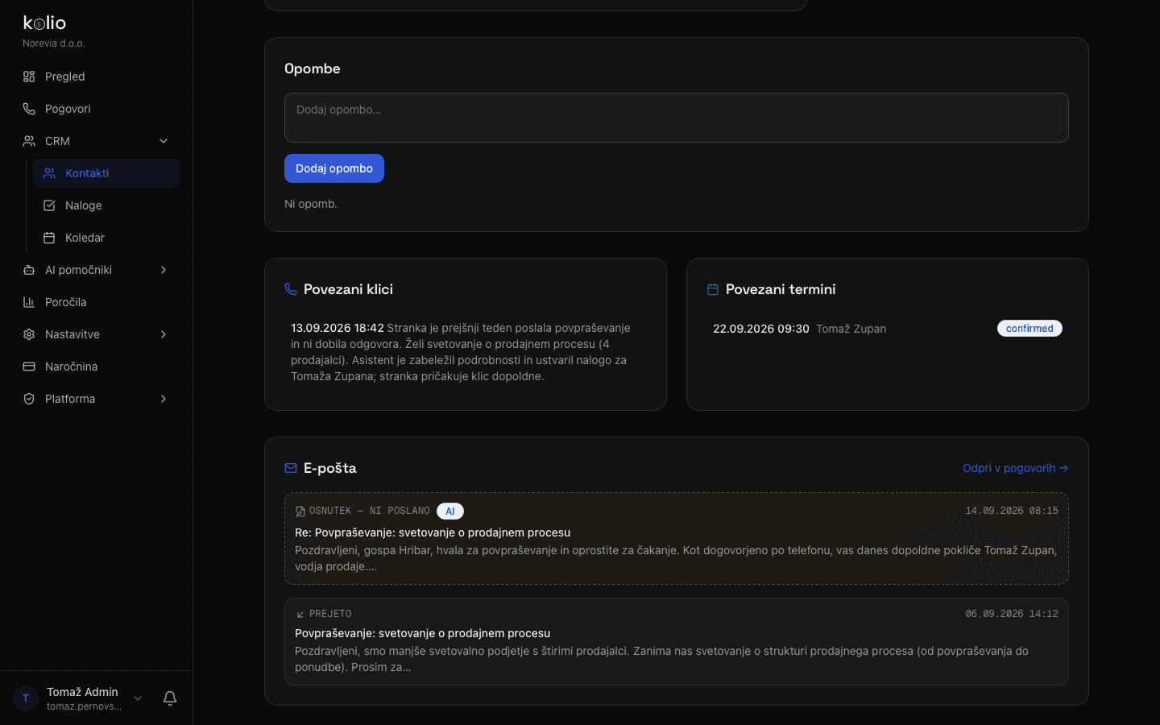Open the 22.09.2026 09:30 appointment

(x=888, y=329)
